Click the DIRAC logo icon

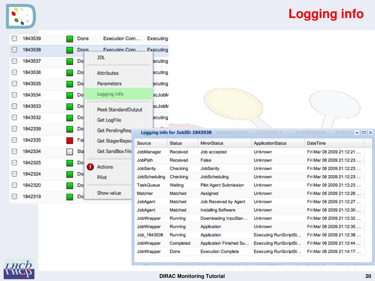click(x=21, y=16)
